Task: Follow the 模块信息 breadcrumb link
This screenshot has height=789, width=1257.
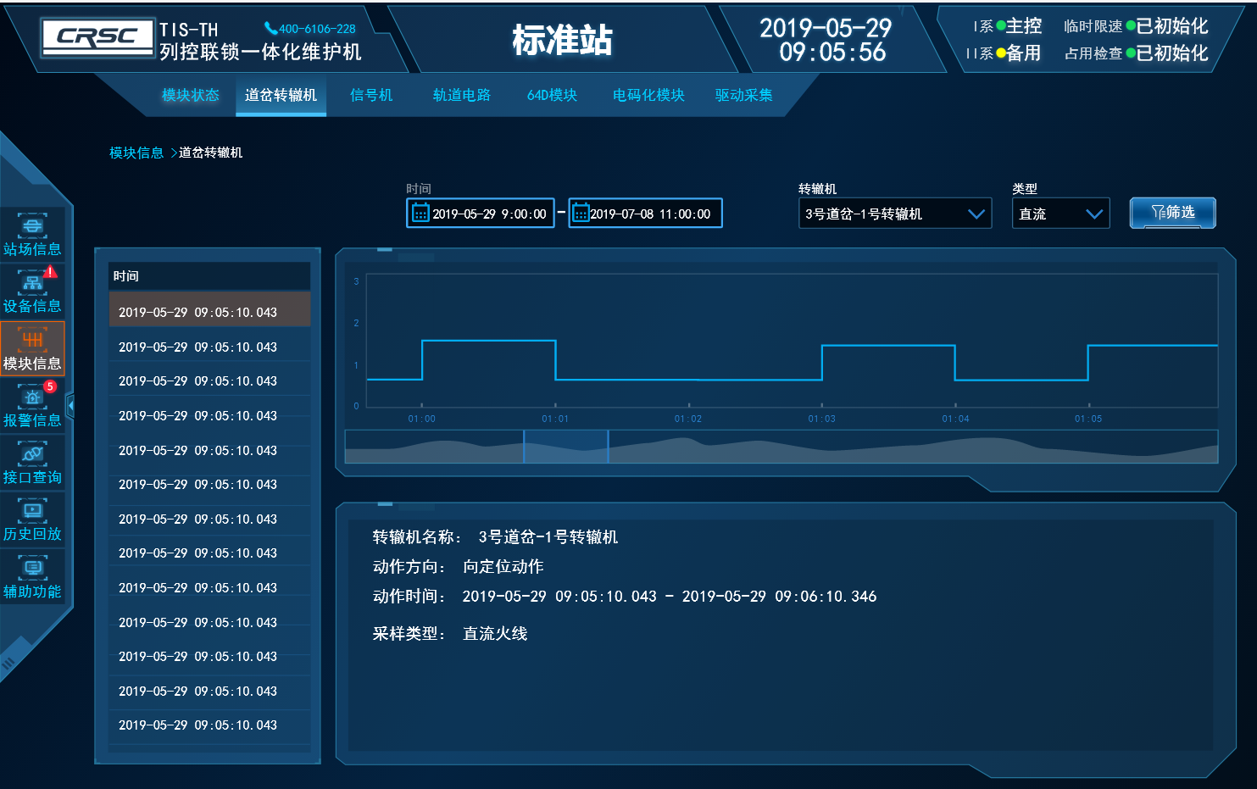Action: pyautogui.click(x=136, y=153)
